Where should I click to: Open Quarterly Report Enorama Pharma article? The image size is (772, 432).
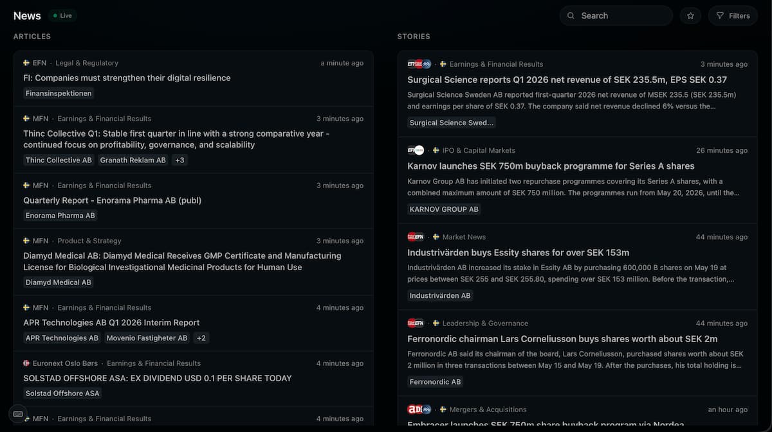click(x=113, y=200)
